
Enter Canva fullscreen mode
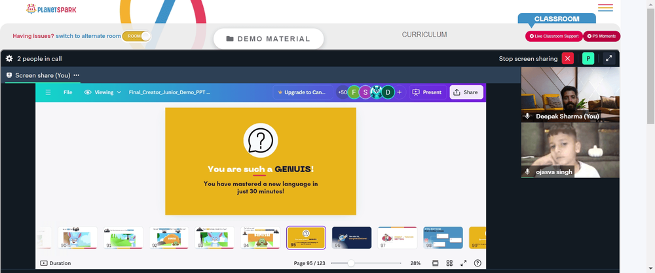464,263
